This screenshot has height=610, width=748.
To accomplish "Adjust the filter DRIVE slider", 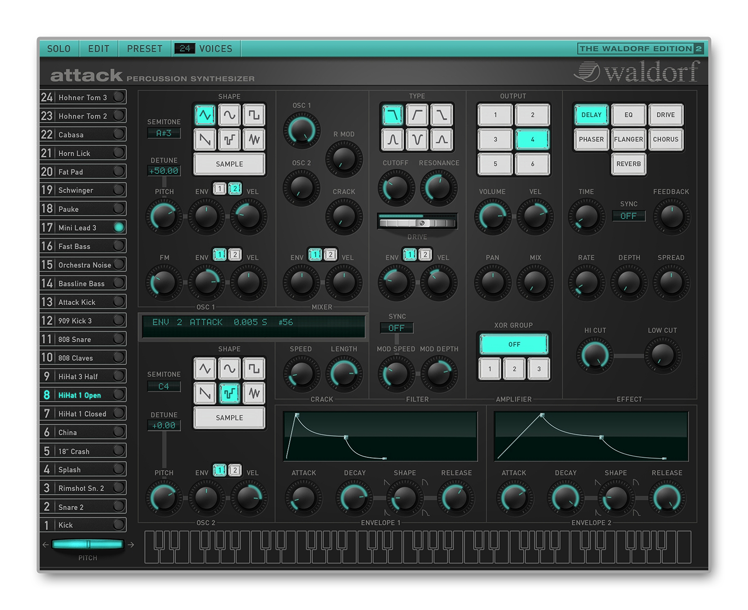I will pos(417,222).
